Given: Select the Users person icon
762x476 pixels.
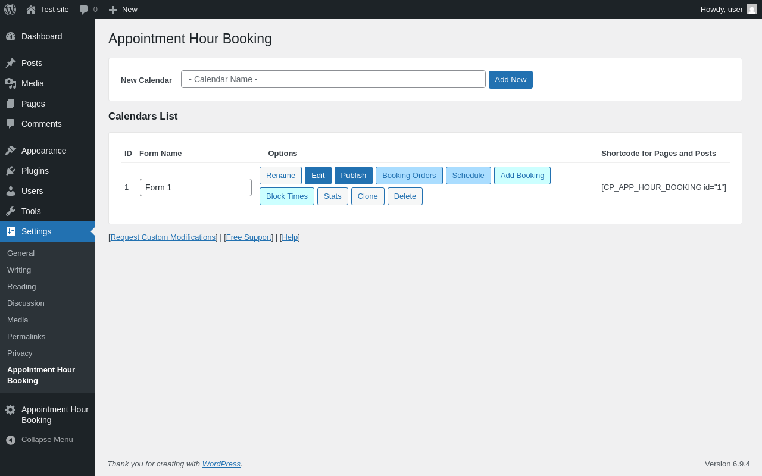Looking at the screenshot, I should point(11,191).
